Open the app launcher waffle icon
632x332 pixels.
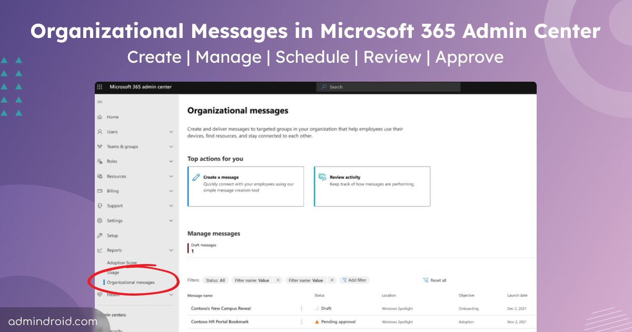(100, 87)
